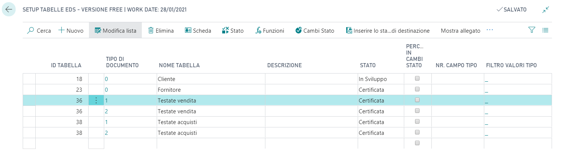Show more options with the ellipsis

point(489,30)
